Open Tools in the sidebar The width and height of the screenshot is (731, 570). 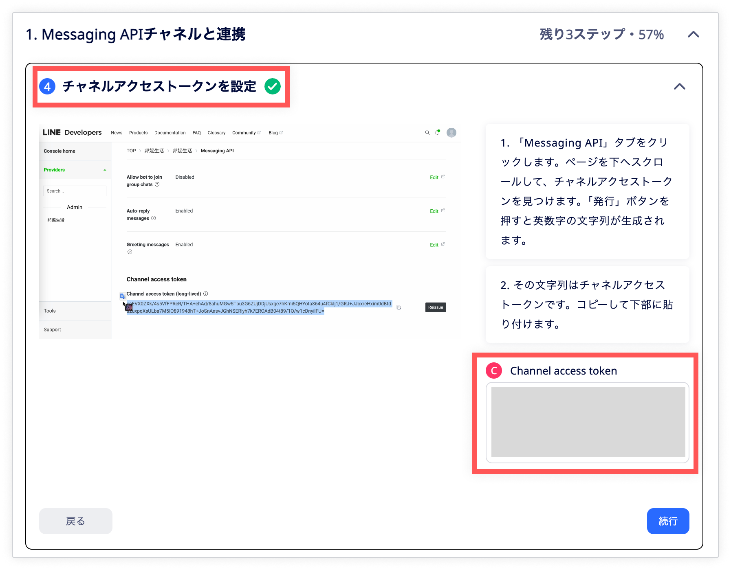50,311
